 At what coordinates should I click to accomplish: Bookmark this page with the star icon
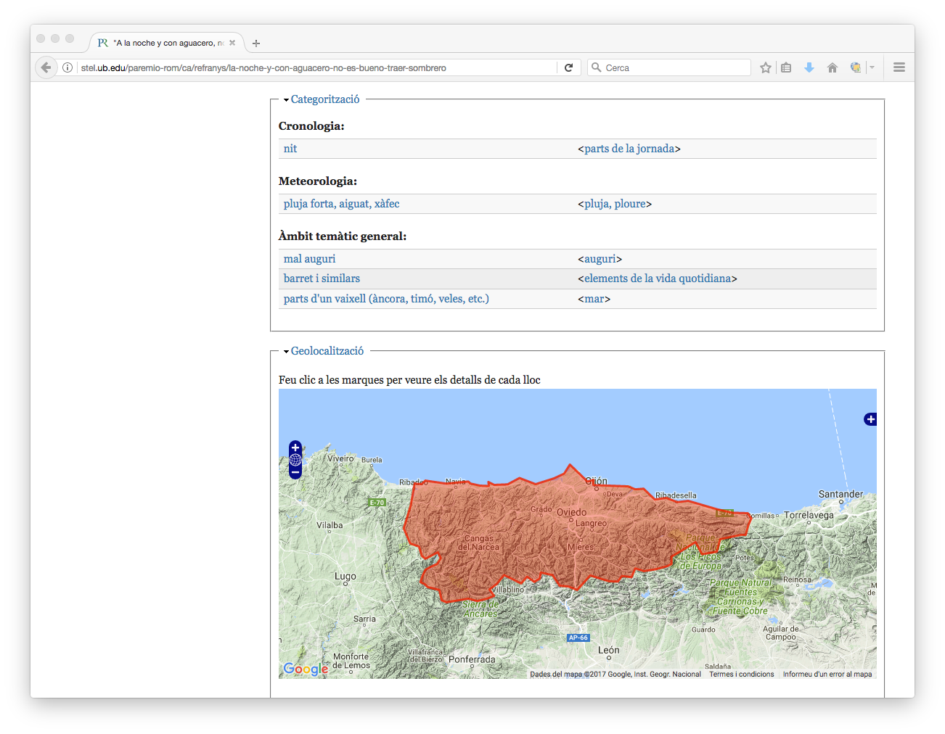[x=765, y=67]
